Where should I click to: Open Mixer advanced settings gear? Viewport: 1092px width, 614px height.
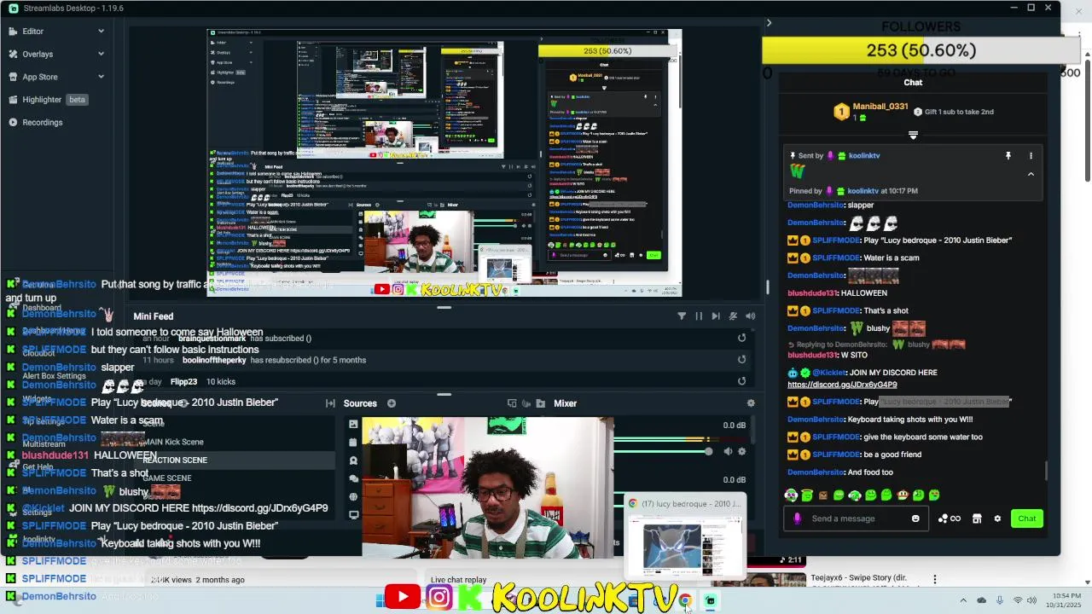click(751, 403)
